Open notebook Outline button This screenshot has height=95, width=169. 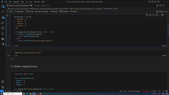pyautogui.click(x=73, y=11)
